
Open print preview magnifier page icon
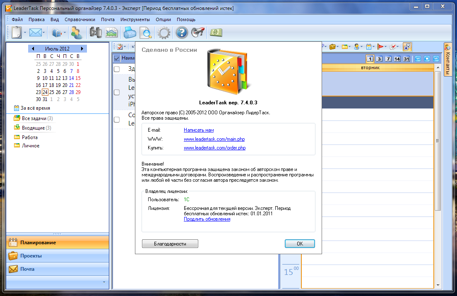(146, 33)
